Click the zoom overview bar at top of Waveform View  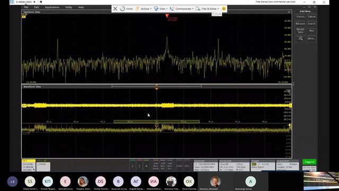point(157,86)
